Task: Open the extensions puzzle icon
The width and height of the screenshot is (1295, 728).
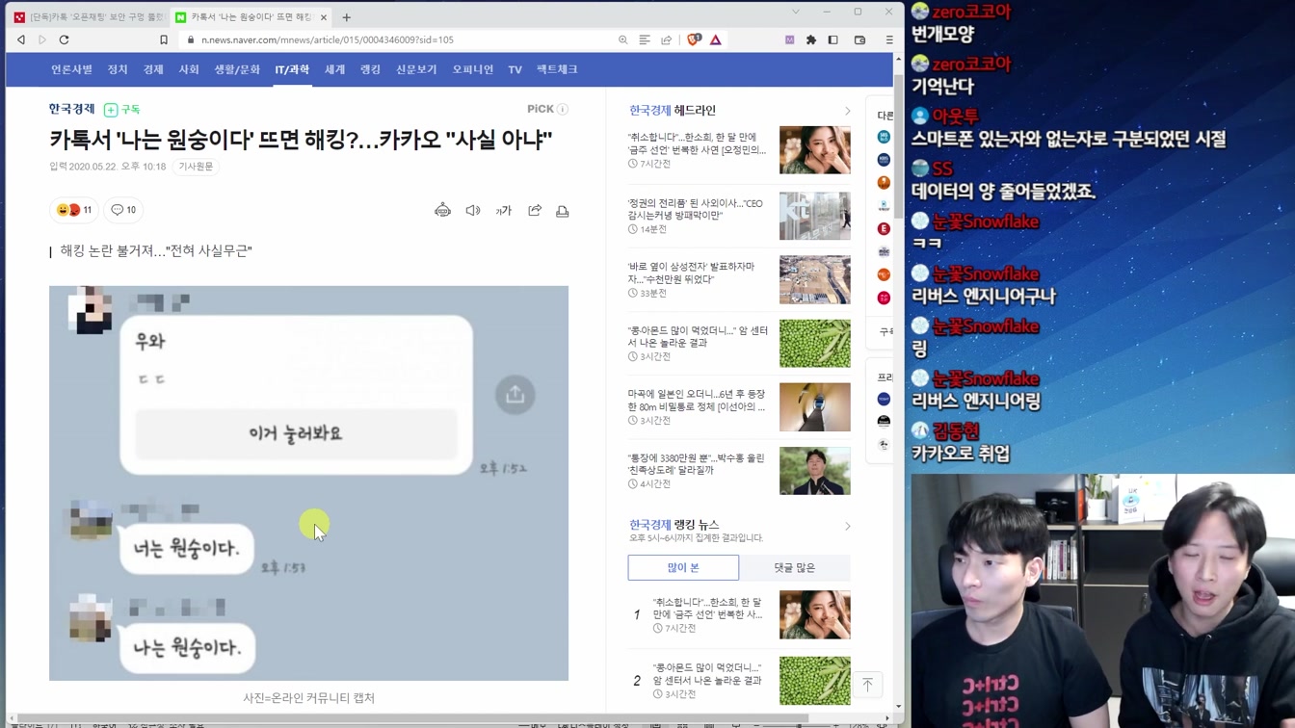Action: pyautogui.click(x=811, y=39)
